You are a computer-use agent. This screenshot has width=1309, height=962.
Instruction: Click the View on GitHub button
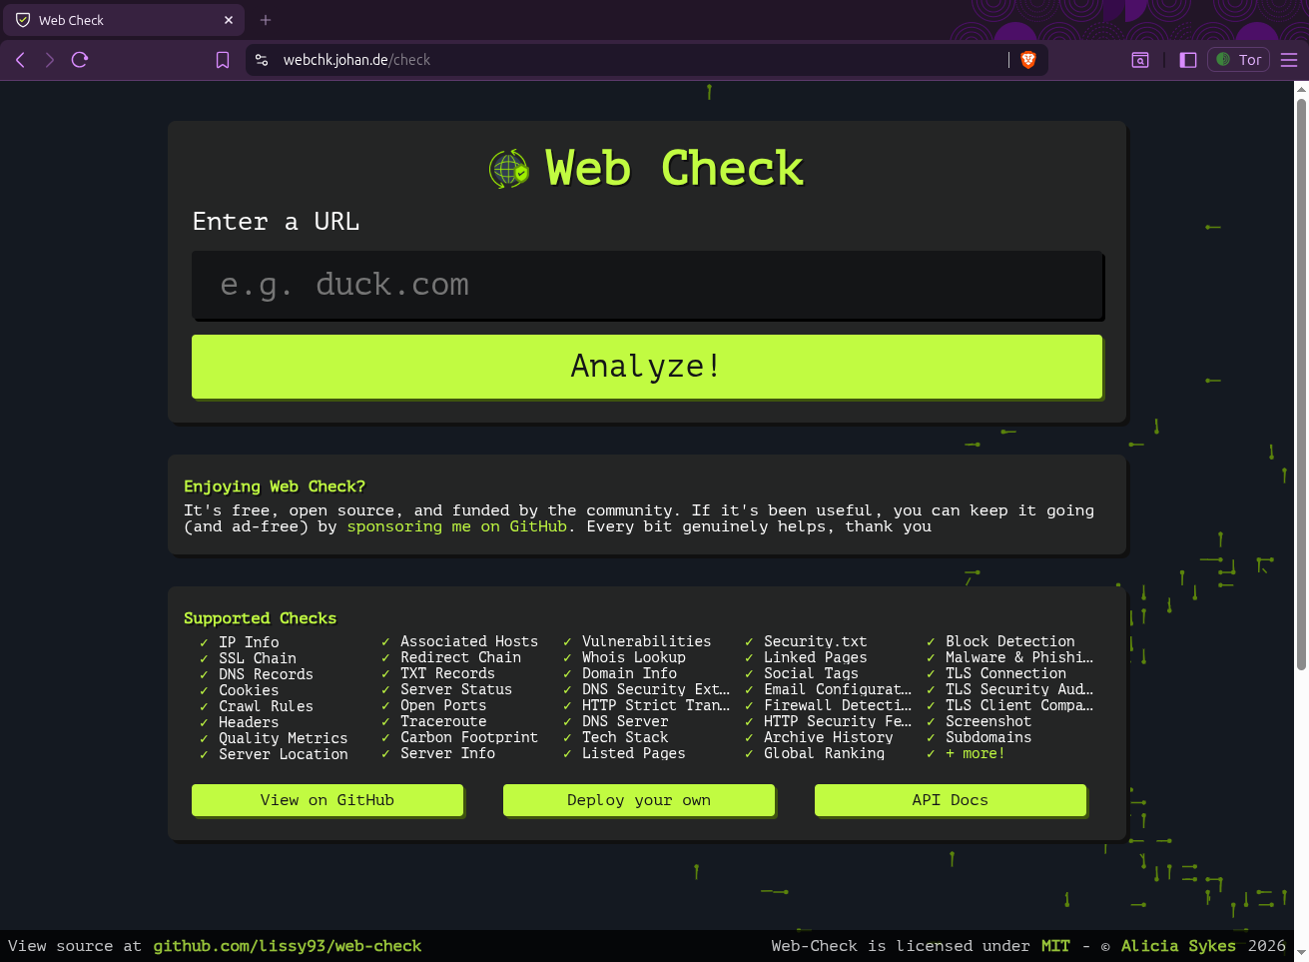click(327, 800)
